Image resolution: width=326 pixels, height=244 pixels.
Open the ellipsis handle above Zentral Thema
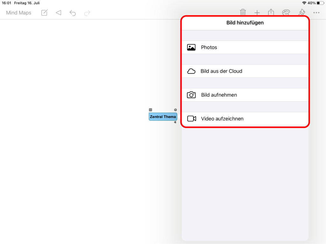tap(151, 110)
